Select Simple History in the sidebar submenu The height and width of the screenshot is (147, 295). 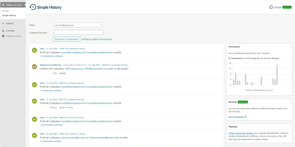click(9, 15)
